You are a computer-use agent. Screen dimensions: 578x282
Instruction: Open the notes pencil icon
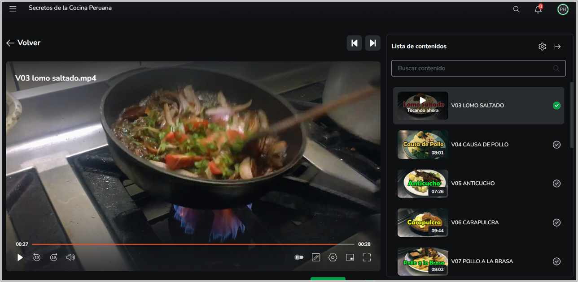coord(316,257)
